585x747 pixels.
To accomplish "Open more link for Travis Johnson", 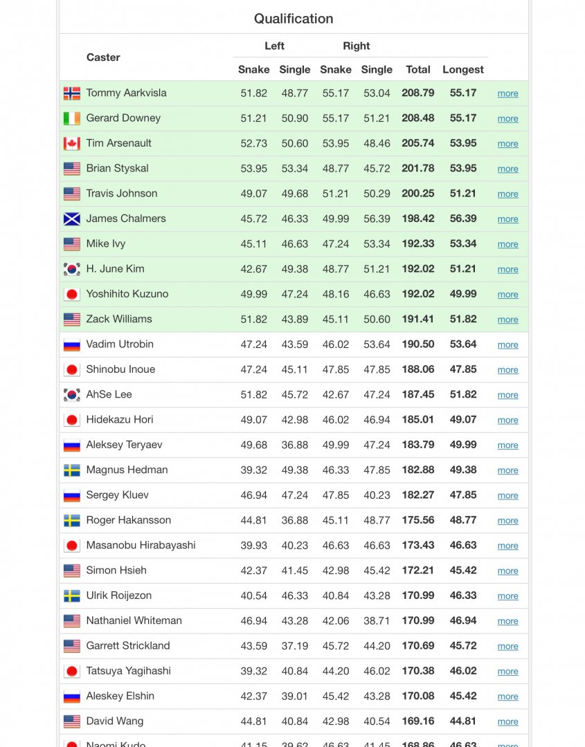I will (x=507, y=194).
